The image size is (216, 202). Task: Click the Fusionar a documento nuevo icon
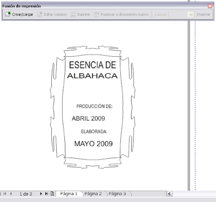pyautogui.click(x=97, y=15)
